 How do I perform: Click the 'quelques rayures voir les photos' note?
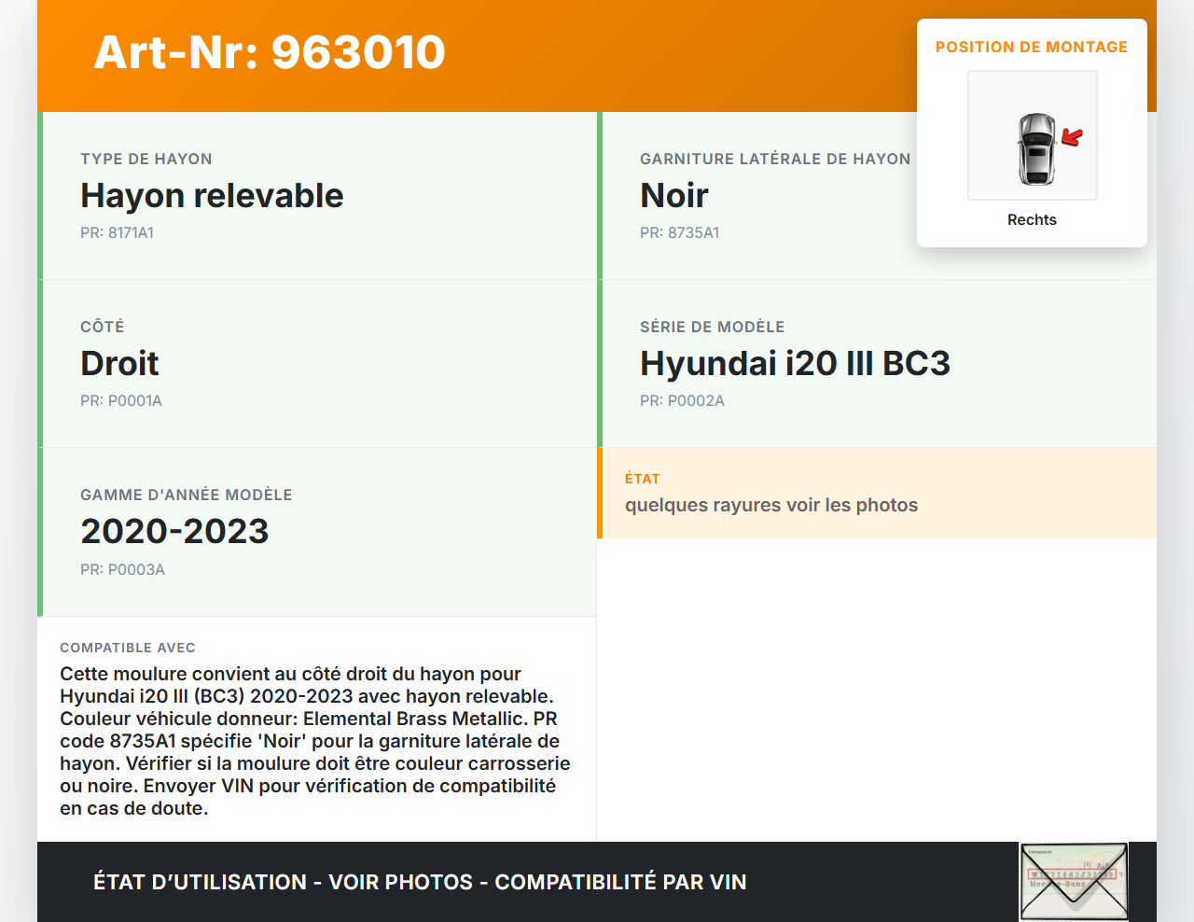(771, 506)
